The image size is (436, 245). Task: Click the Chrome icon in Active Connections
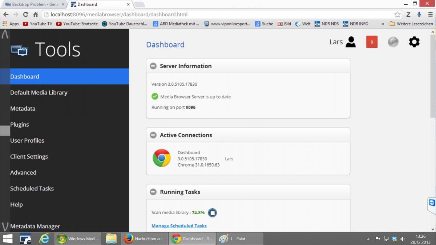[162, 158]
